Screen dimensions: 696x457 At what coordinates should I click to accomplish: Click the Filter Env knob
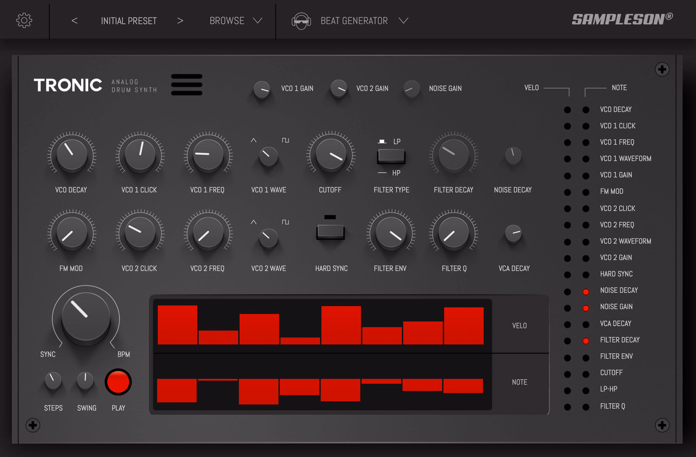(391, 233)
